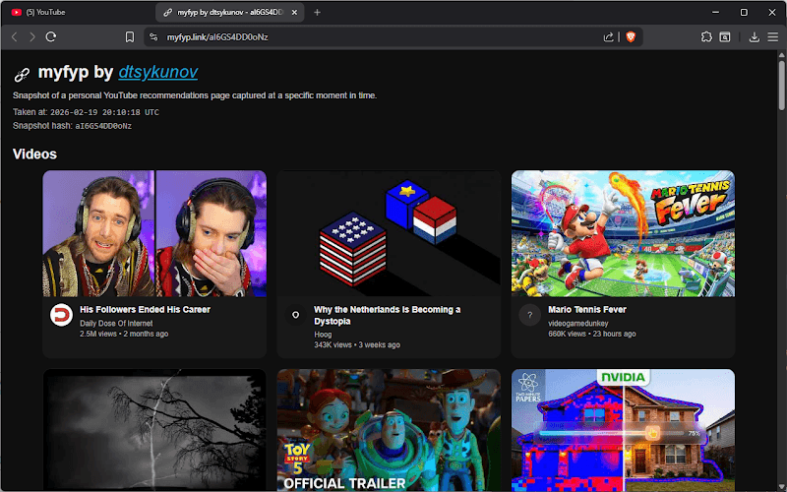787x492 pixels.
Task: Open a new tab with the plus button
Action: point(317,12)
